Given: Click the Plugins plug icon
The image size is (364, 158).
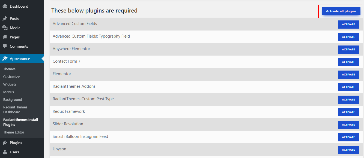Looking at the screenshot, I should coord(5,143).
